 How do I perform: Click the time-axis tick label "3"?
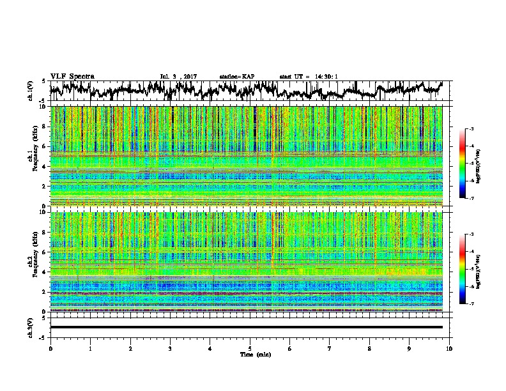[170, 348]
